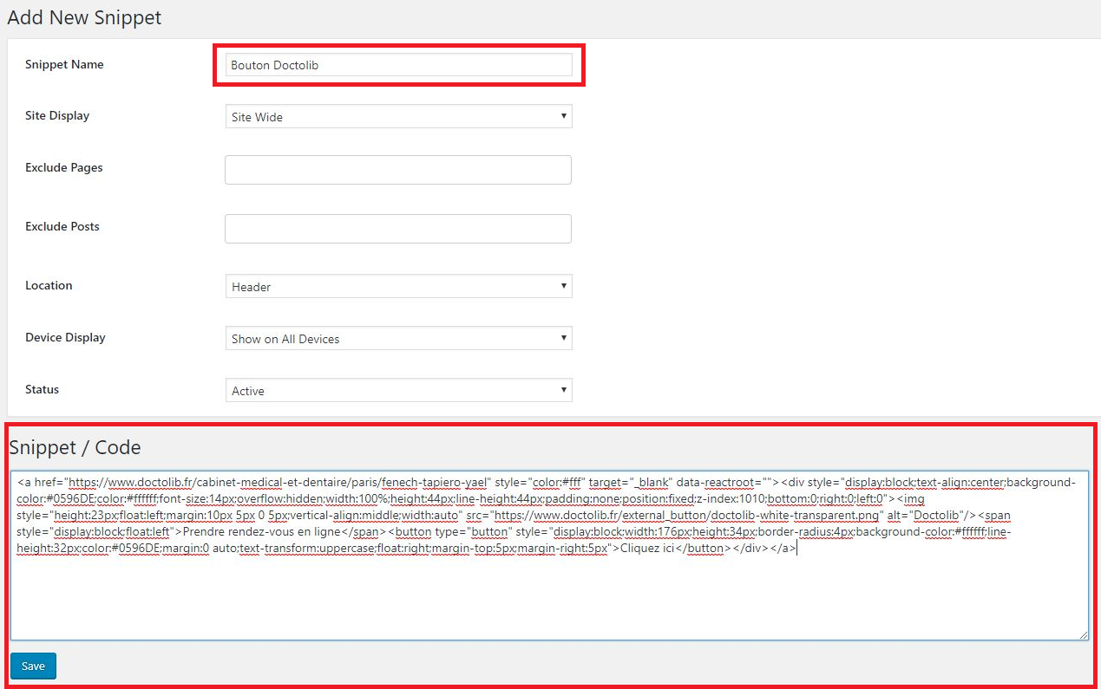
Task: Change the Status dropdown set to Active
Action: (x=398, y=391)
